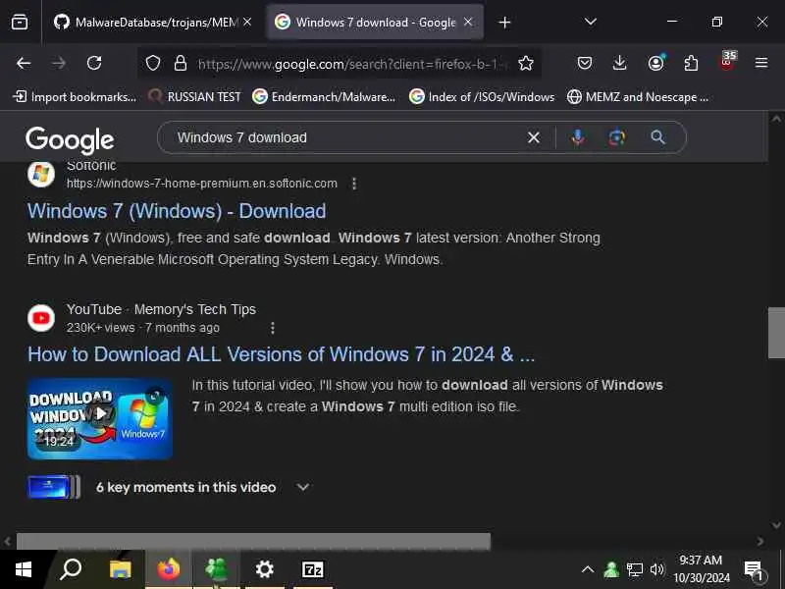Open options for the Softonic result
785x589 pixels.
coord(354,184)
